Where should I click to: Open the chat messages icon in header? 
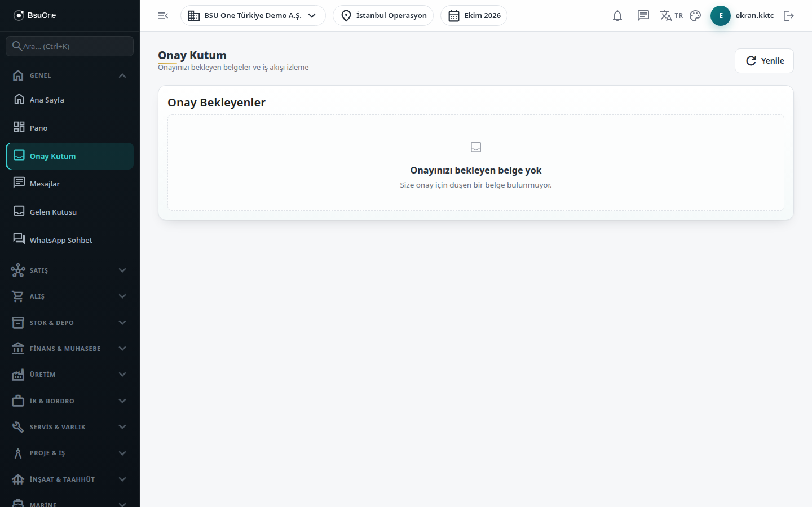coord(643,16)
